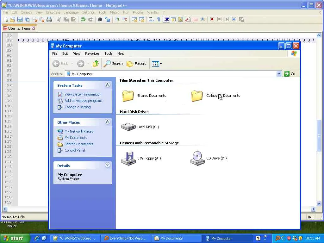Click the New file icon in Notepad++ toolbar
The height and width of the screenshot is (243, 324).
pyautogui.click(x=6, y=19)
